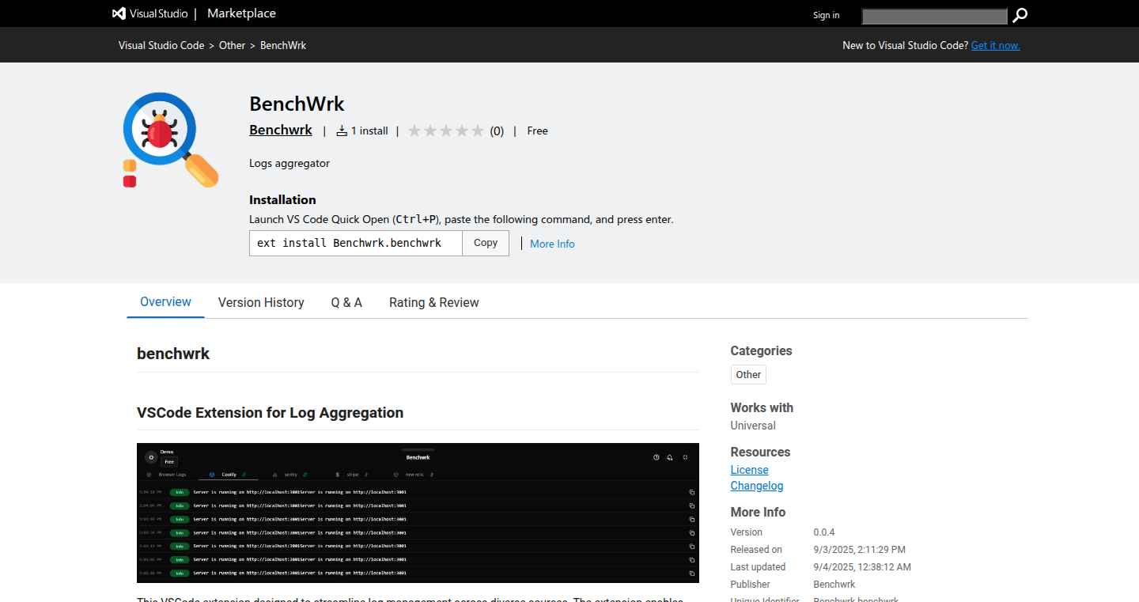Screen dimensions: 1139x602
Task: Click the BenchWrk bug magnifier logo
Action: (170, 140)
